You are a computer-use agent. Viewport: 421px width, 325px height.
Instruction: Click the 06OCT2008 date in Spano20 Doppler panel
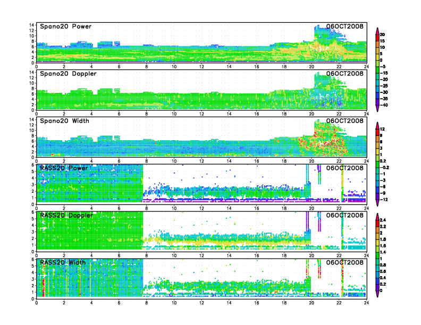point(345,73)
